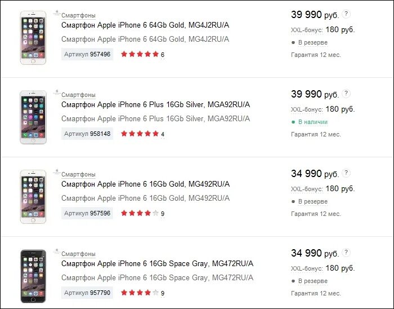Click green 'В наличии' availability link

click(313, 122)
